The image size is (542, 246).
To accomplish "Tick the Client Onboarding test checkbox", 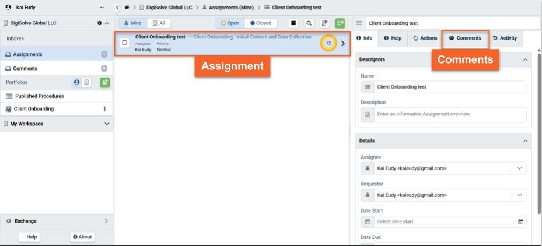I will point(125,43).
